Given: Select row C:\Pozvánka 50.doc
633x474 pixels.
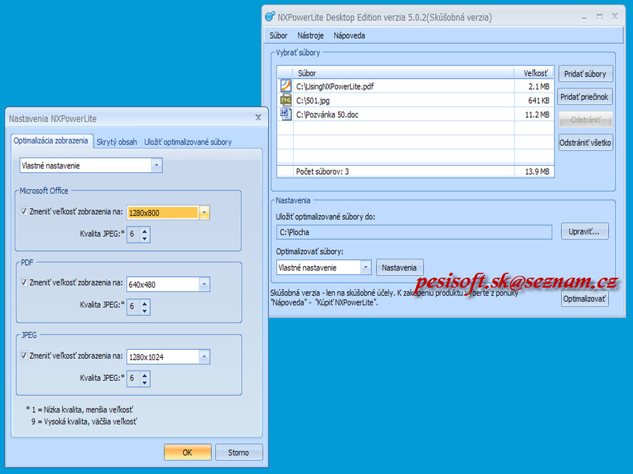Looking at the screenshot, I should [x=415, y=114].
